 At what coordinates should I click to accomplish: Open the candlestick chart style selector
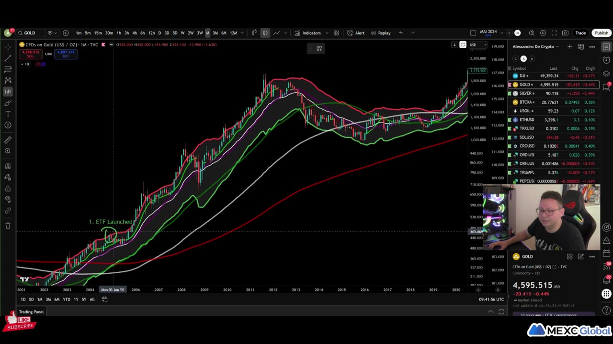coord(265,33)
